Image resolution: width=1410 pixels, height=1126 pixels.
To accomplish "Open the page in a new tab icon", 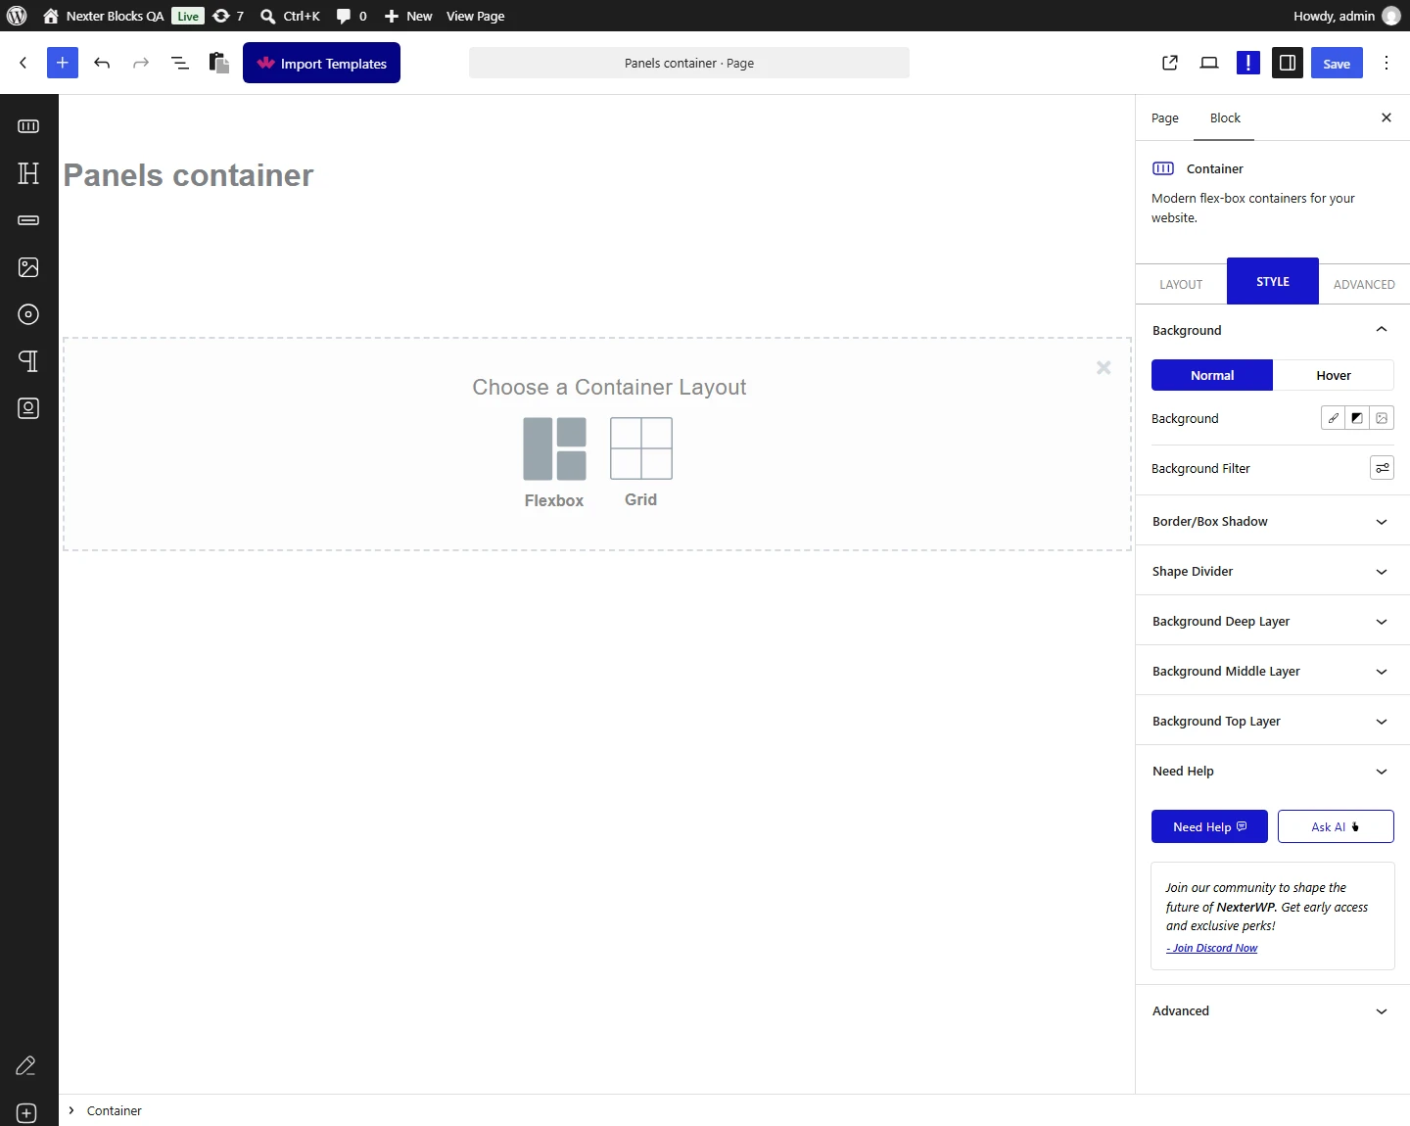I will [1170, 63].
